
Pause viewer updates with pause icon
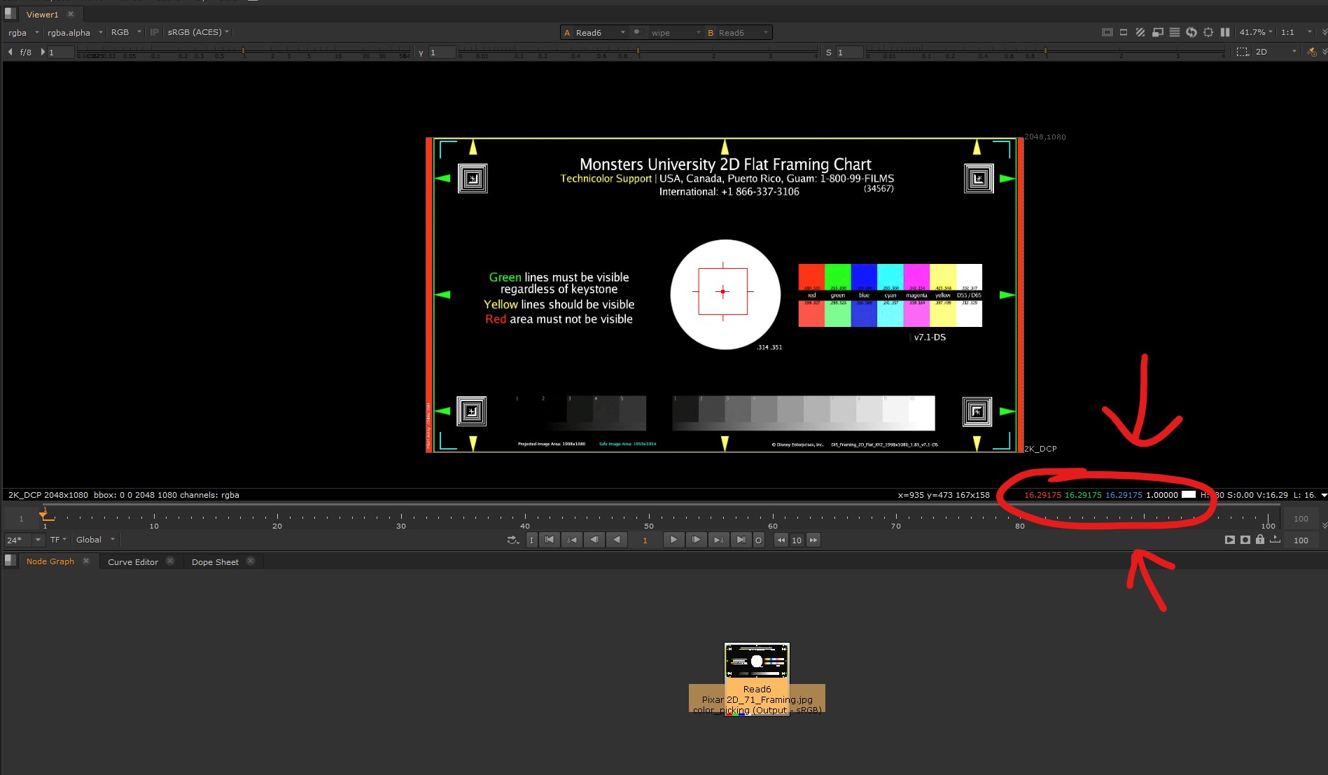pyautogui.click(x=1225, y=32)
